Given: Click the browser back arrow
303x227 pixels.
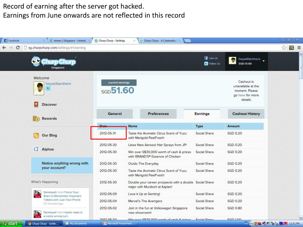Looking at the screenshot, I should pyautogui.click(x=4, y=48).
